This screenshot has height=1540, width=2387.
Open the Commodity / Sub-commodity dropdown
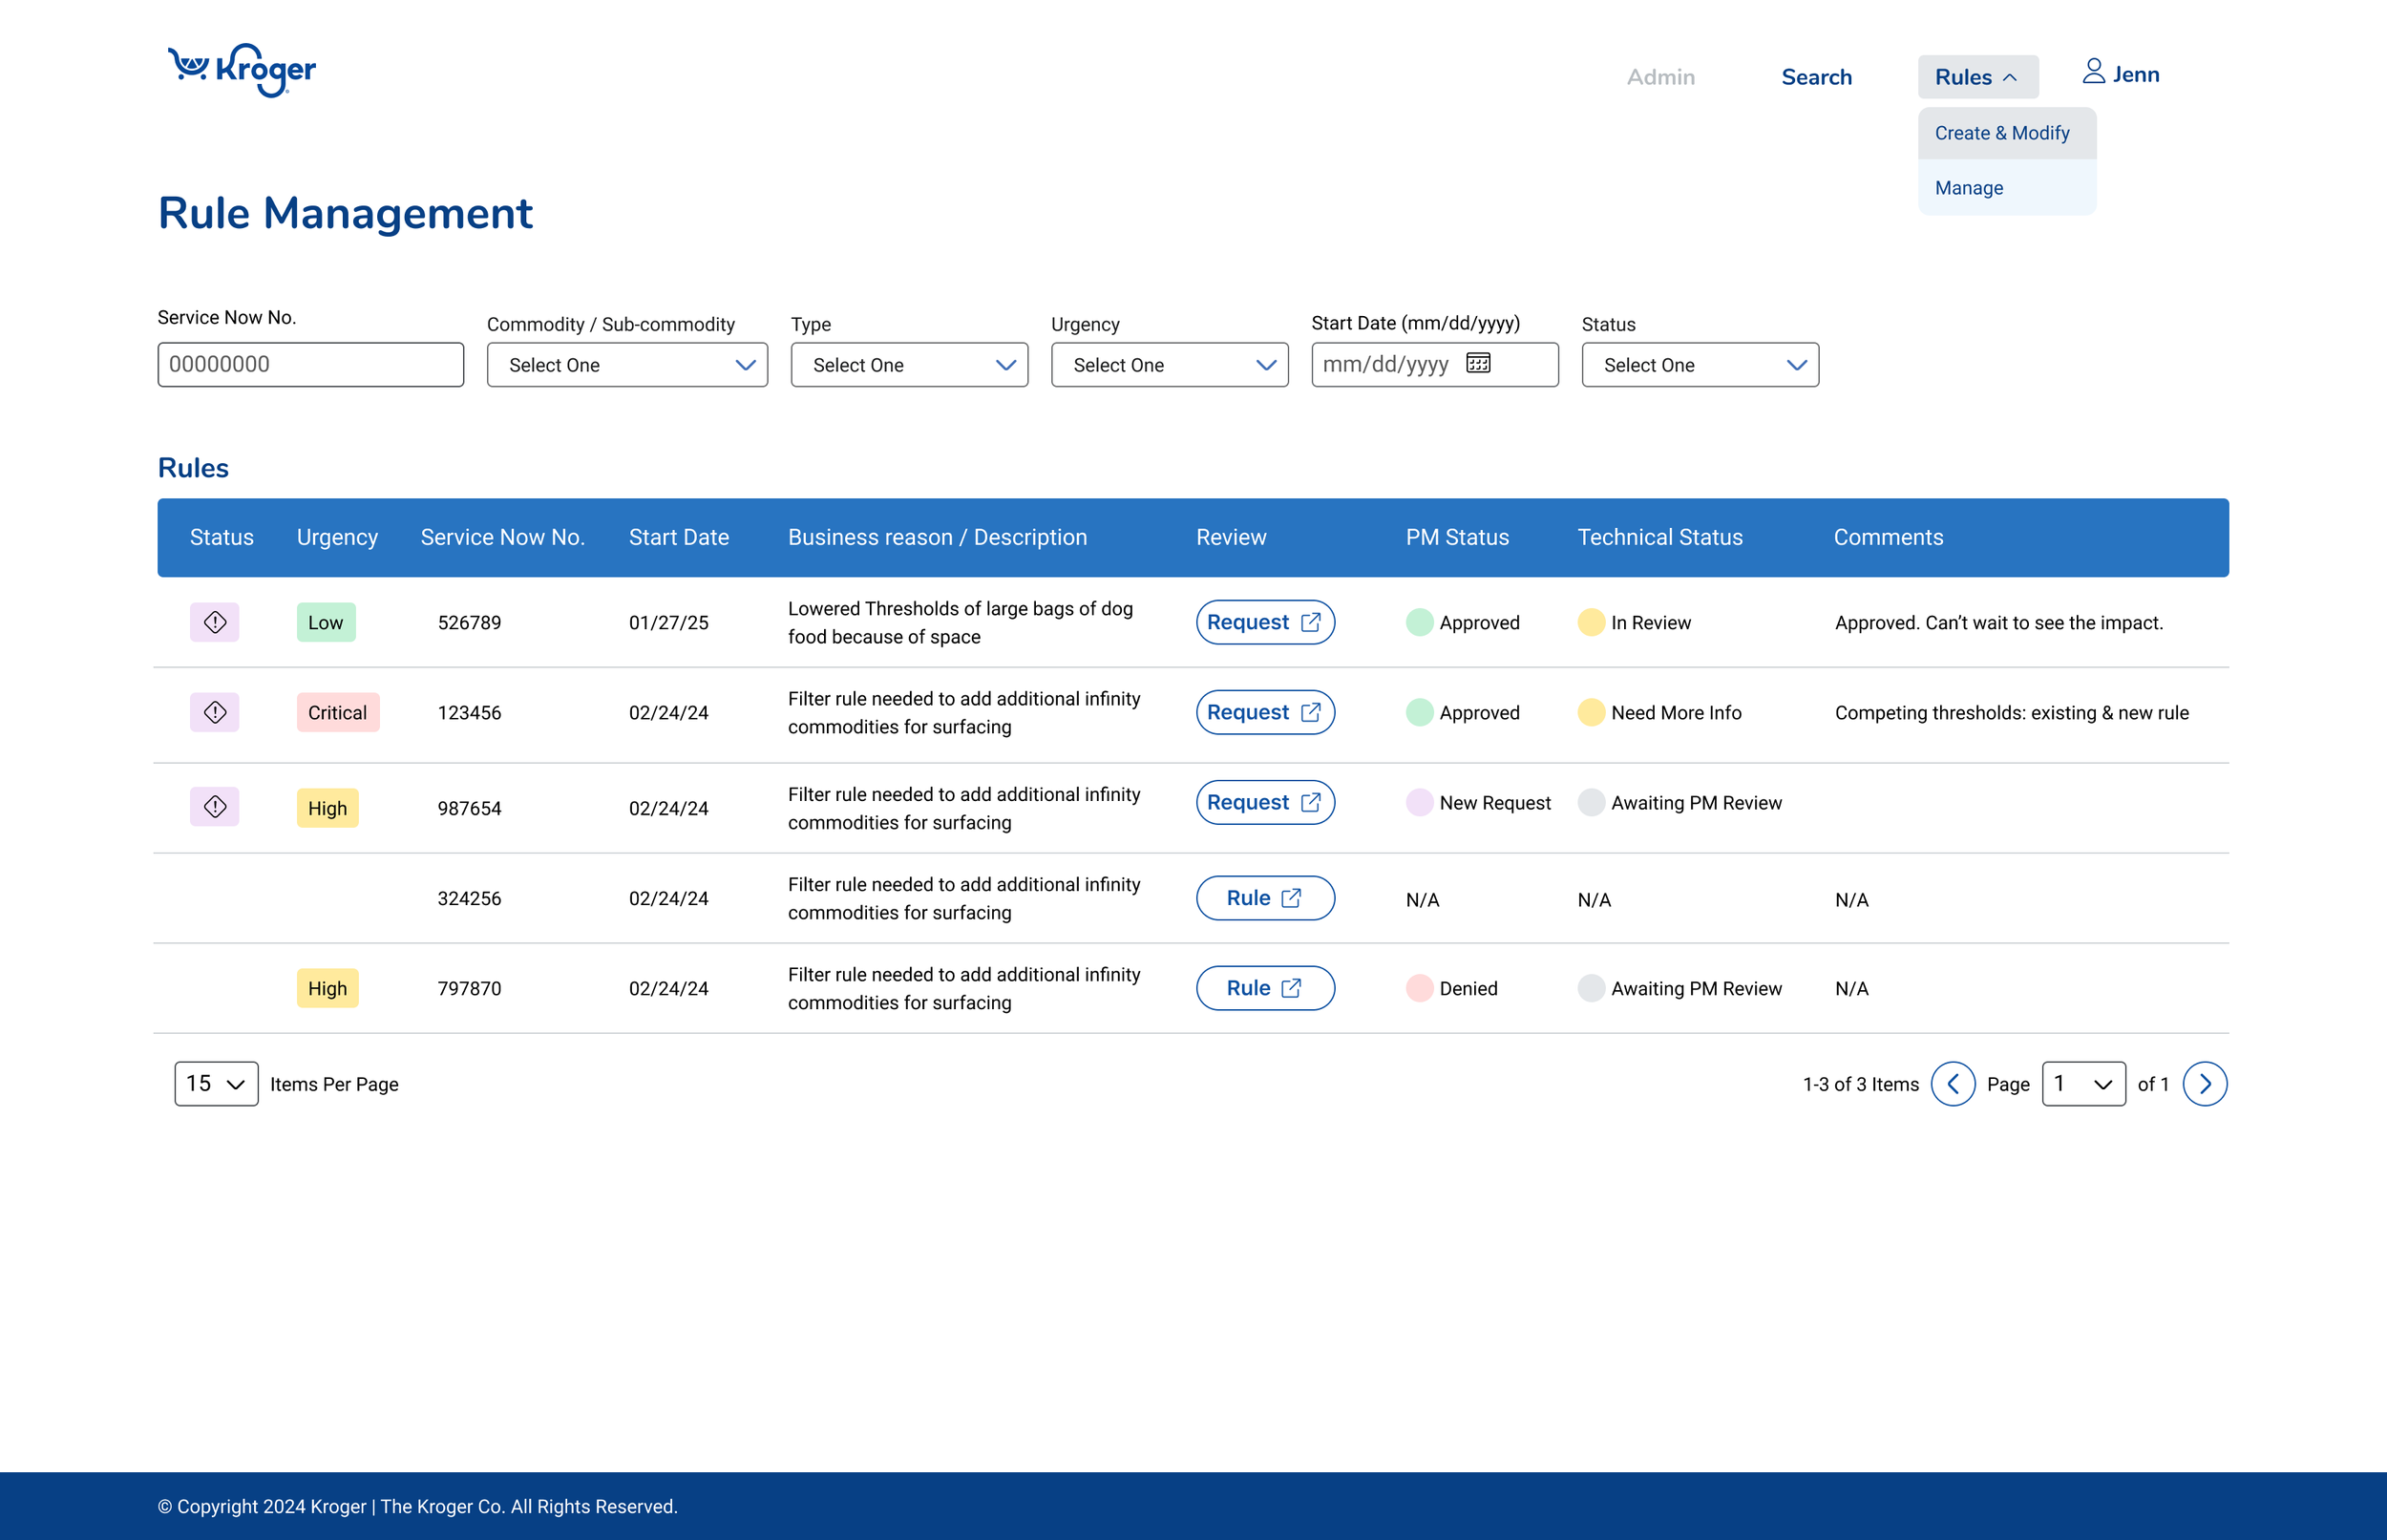pos(627,365)
